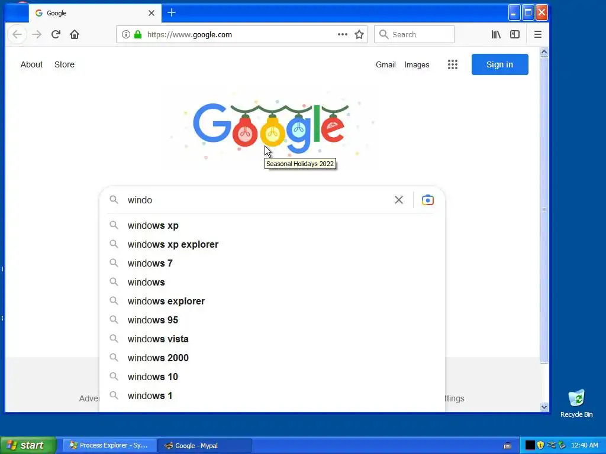Open page actions three-dot menu
Screen dimensions: 606x454
click(x=343, y=34)
